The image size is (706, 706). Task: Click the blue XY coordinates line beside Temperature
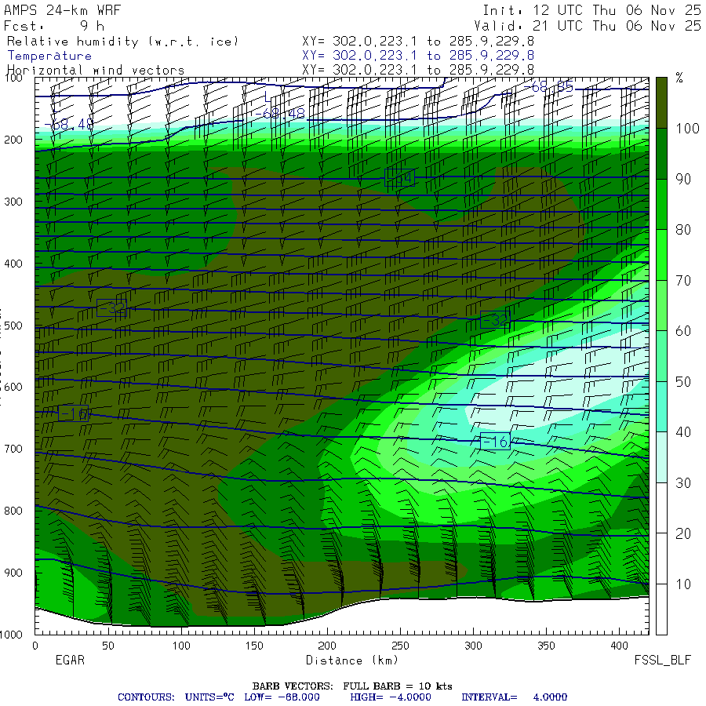pos(418,56)
